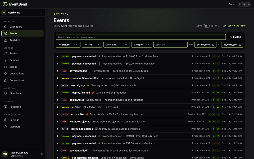Open the Events sidebar item
Screen dimensions: 254x159
pyautogui.click(x=22, y=33)
